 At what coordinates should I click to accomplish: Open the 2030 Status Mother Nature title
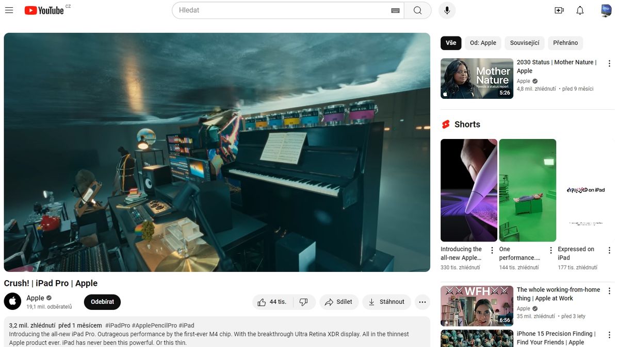point(557,66)
